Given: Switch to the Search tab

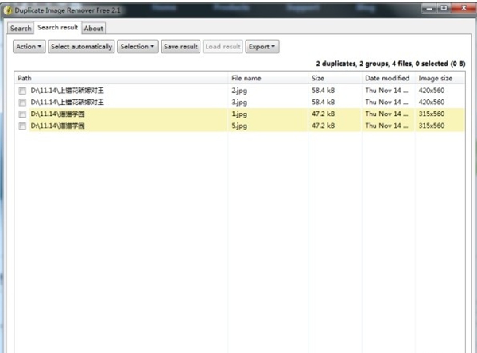Looking at the screenshot, I should 21,29.
